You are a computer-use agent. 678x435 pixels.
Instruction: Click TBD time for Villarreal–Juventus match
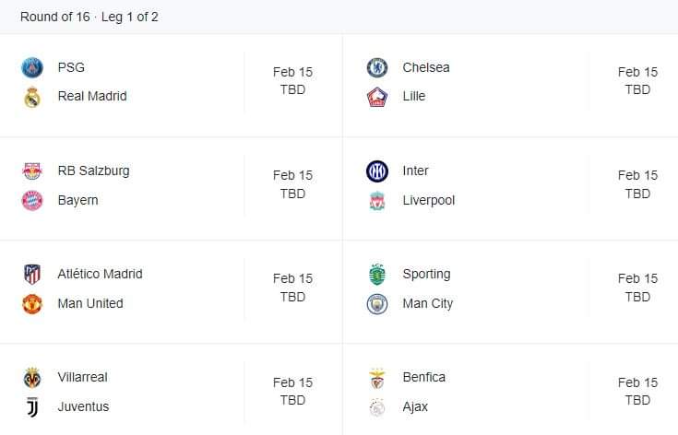[292, 400]
